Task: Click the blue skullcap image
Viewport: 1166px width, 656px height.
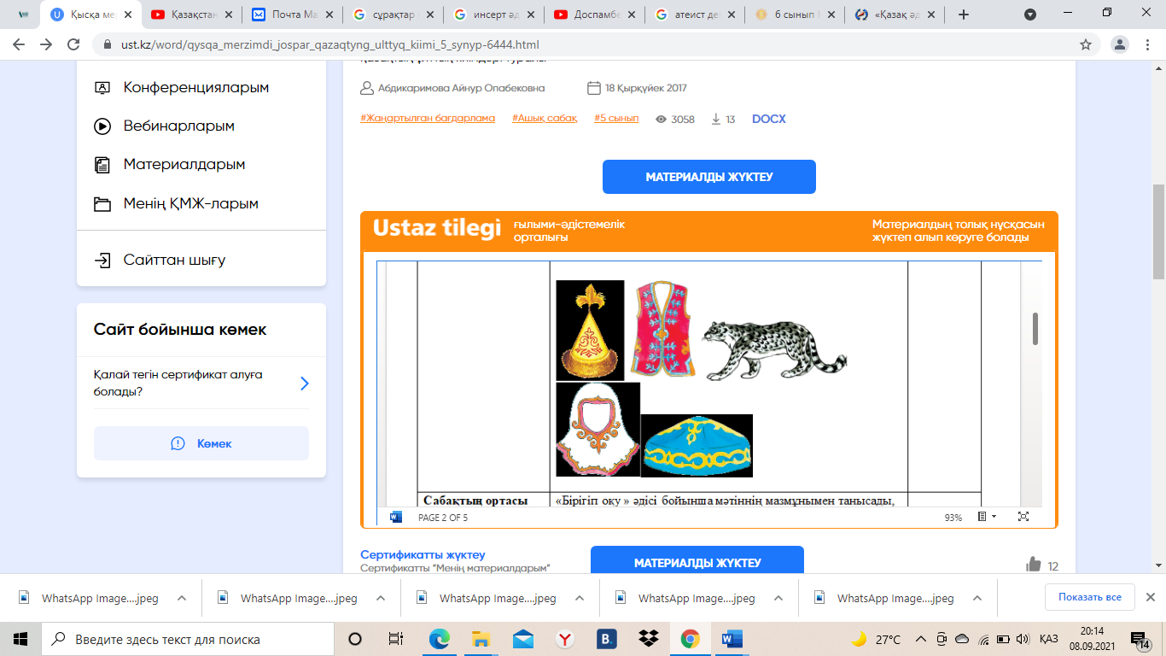Action: (x=697, y=445)
